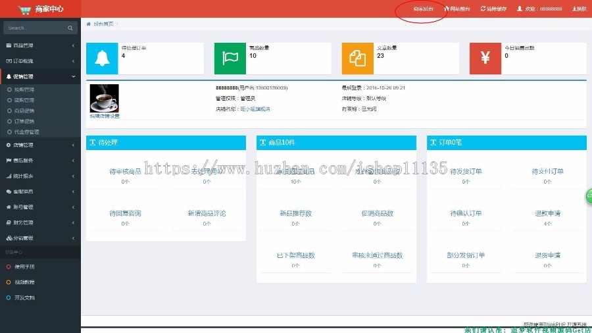Collapse the 促销管理 sidebar section

click(39, 76)
